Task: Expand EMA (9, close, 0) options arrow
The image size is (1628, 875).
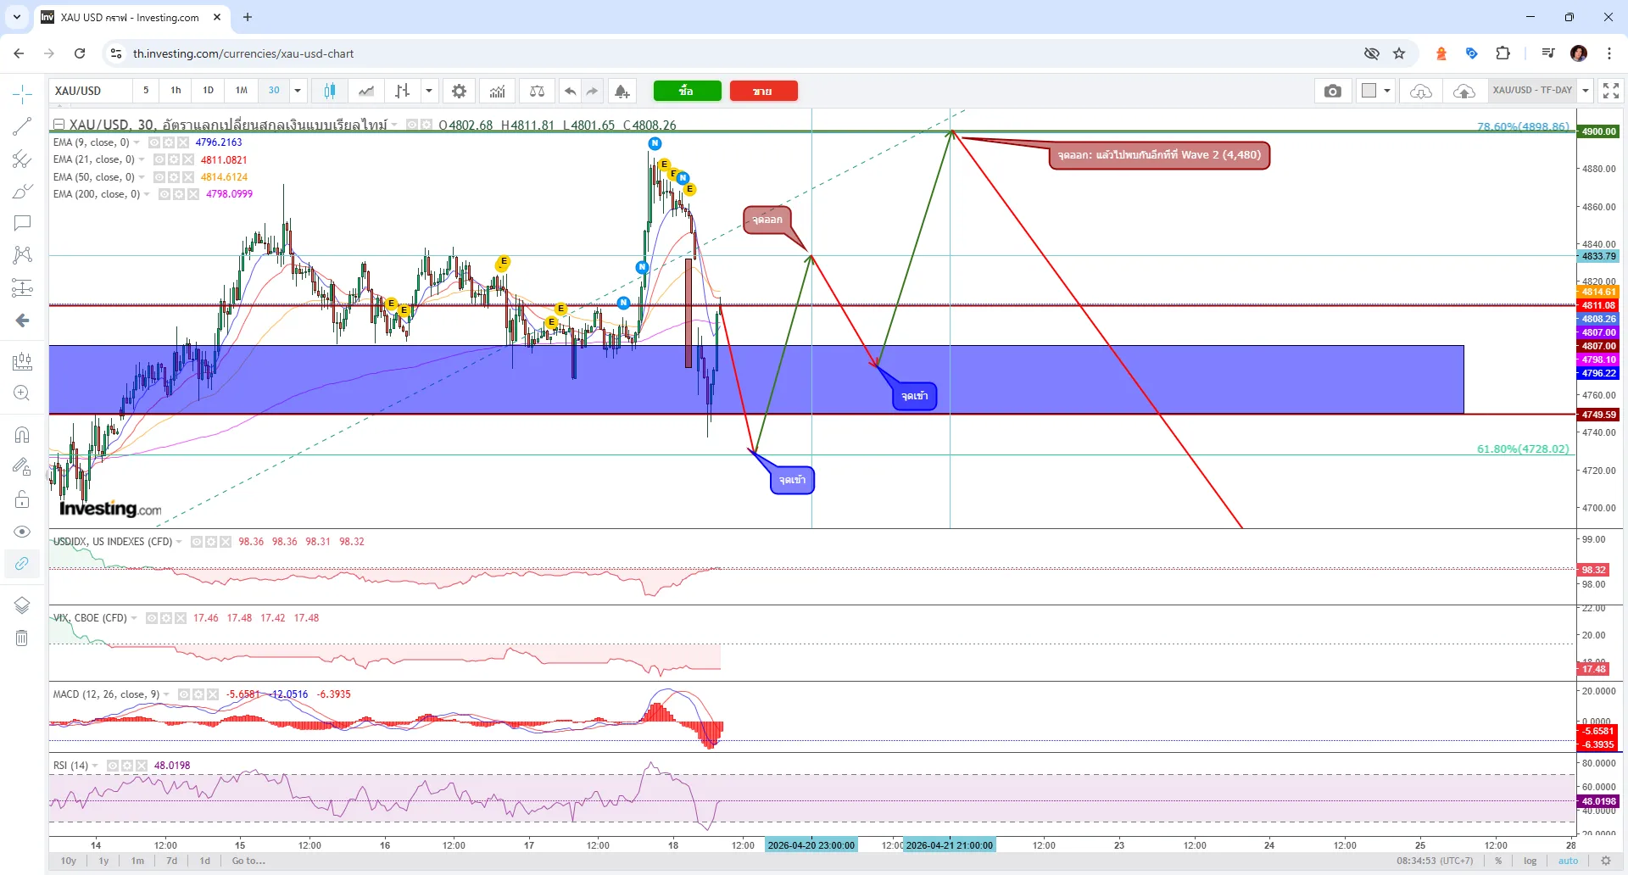Action: 137,142
